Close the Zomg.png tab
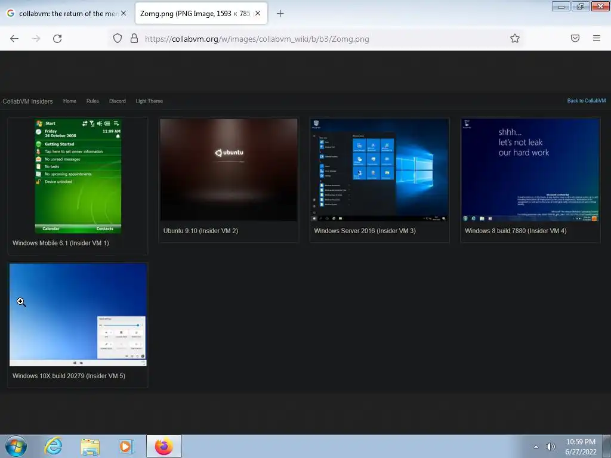This screenshot has height=458, width=611. point(258,13)
